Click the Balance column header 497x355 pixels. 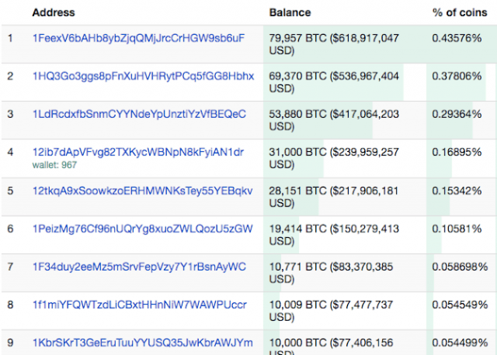click(290, 12)
